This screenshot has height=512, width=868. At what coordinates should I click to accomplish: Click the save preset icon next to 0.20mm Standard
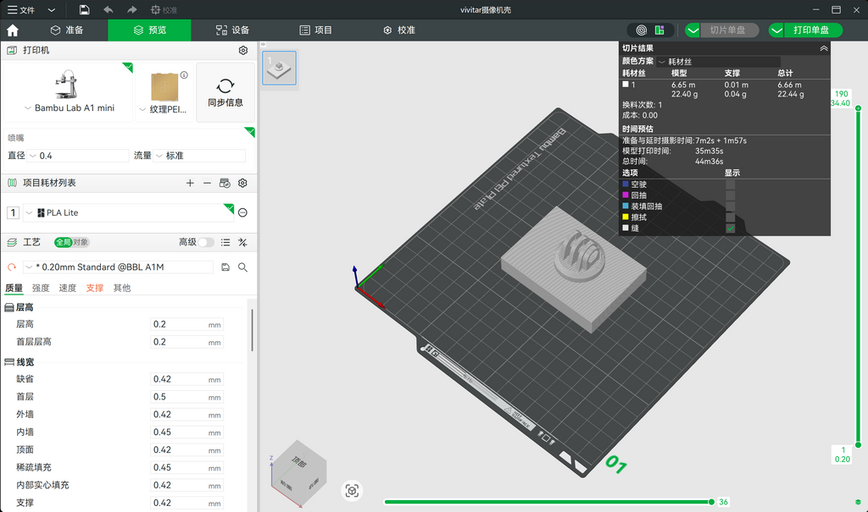coord(225,267)
